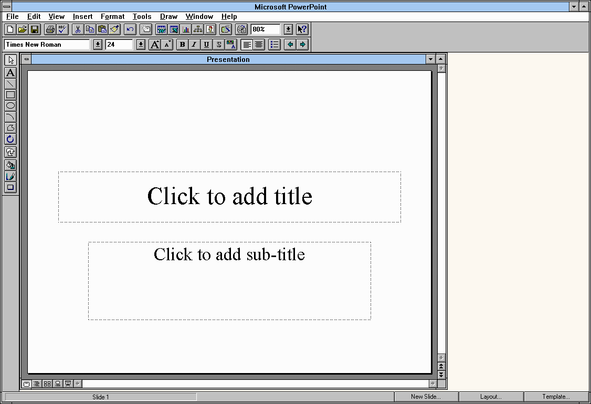Open the Insert menu

[x=82, y=17]
